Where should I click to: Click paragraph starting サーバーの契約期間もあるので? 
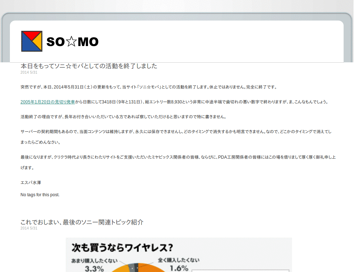[x=176, y=137]
